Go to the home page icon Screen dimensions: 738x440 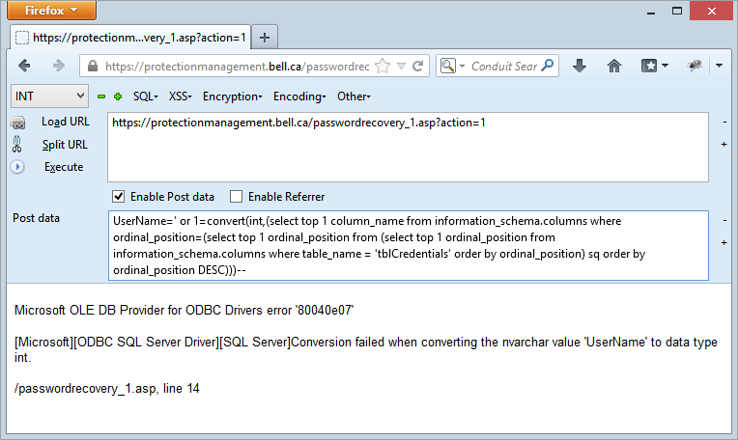tap(614, 66)
